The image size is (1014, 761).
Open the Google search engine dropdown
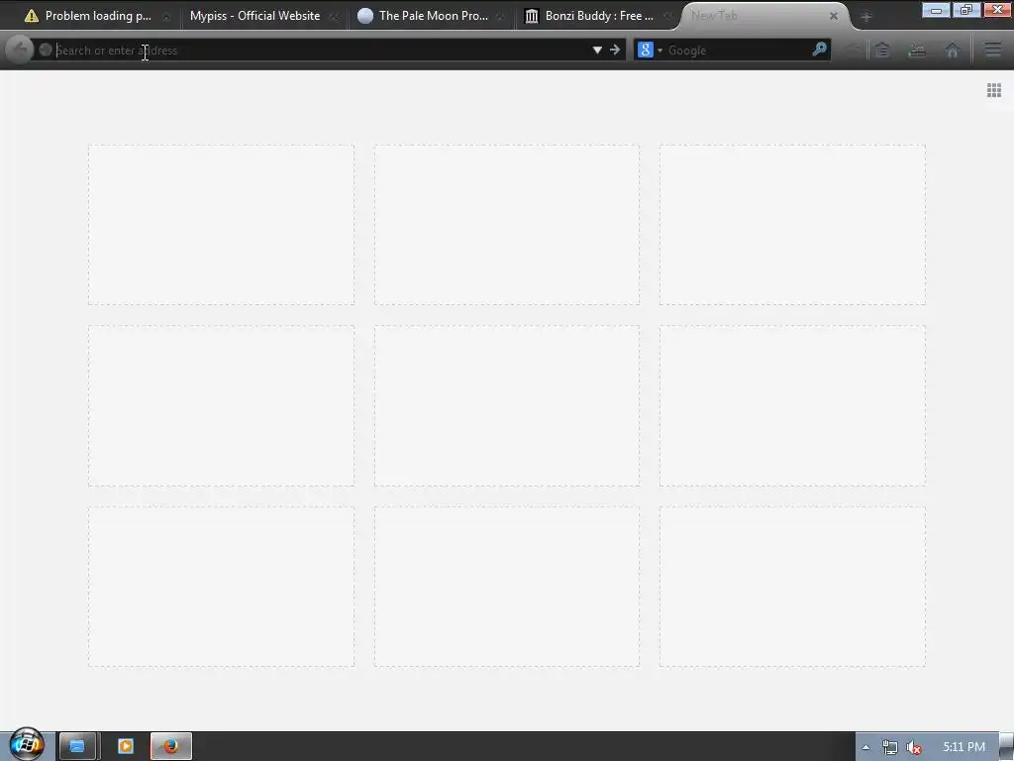650,50
